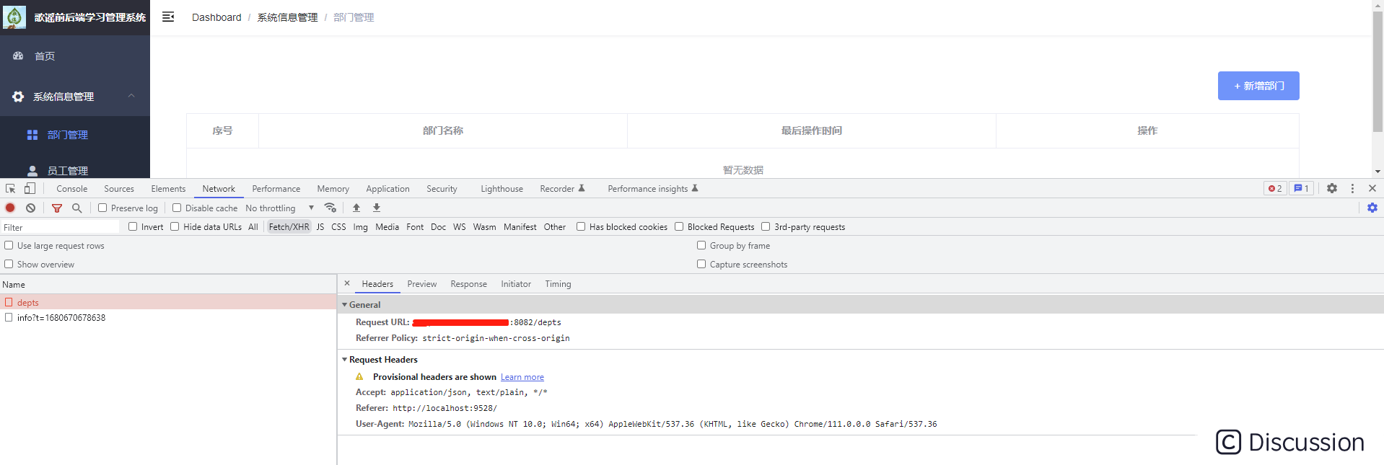Image resolution: width=1384 pixels, height=465 pixels.
Task: Click the Import HAR upload arrow
Action: [356, 208]
